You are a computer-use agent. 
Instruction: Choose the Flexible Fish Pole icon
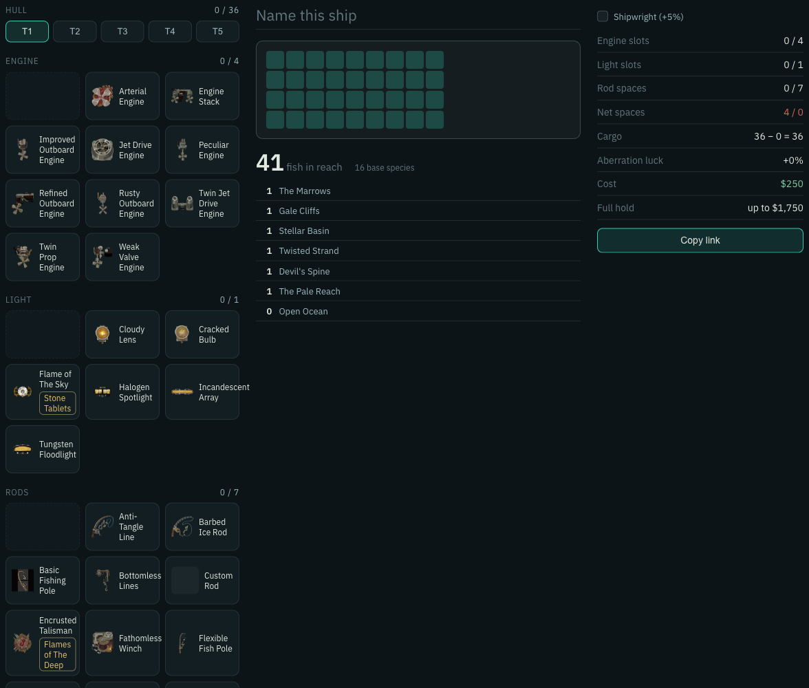(182, 643)
